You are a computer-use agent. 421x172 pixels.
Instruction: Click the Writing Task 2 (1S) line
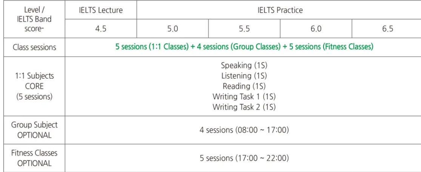[244, 107]
